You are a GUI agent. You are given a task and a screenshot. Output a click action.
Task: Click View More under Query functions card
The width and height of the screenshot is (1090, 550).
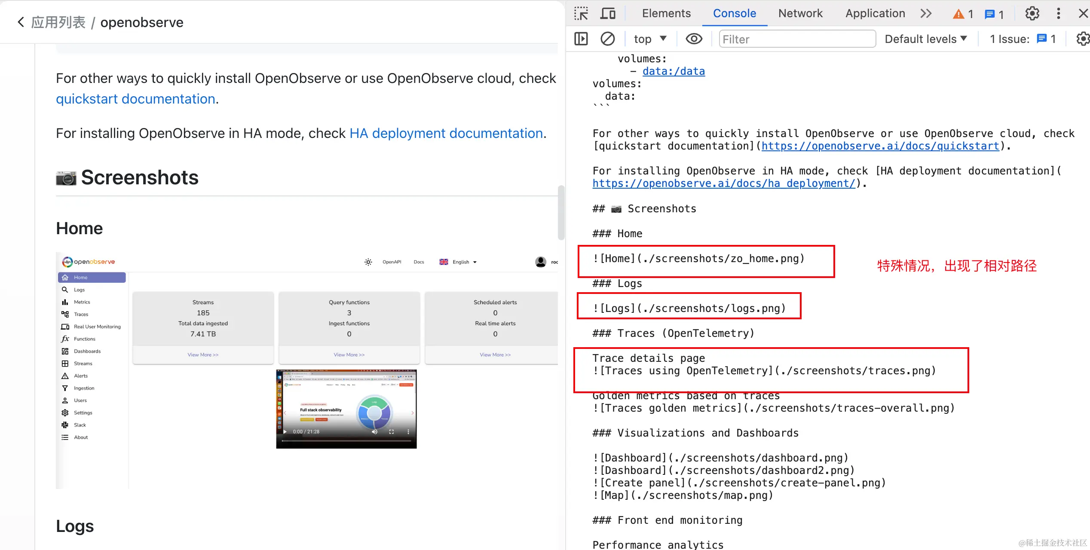349,355
